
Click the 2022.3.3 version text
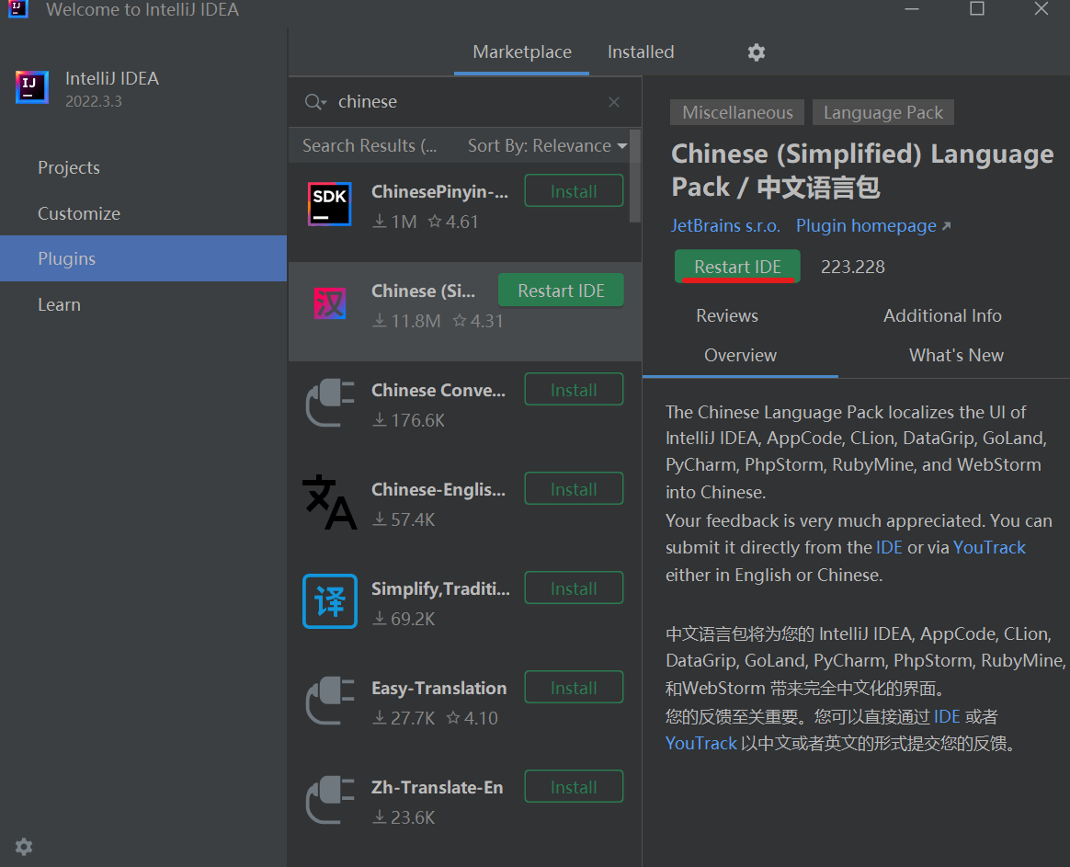tap(94, 101)
